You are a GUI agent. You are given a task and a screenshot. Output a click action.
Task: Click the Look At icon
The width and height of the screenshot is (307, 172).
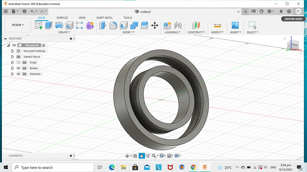coord(135,156)
